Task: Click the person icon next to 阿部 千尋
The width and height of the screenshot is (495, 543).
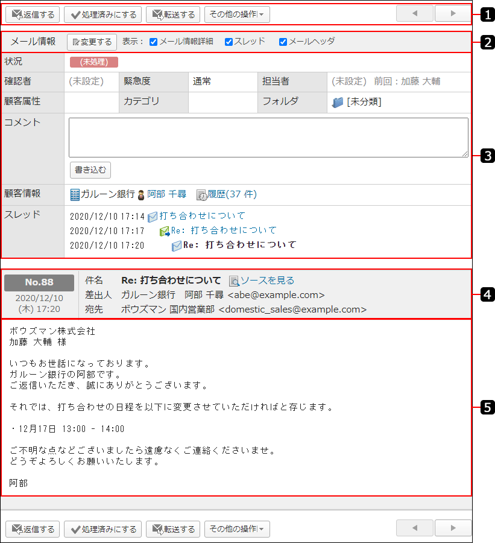Action: point(141,195)
